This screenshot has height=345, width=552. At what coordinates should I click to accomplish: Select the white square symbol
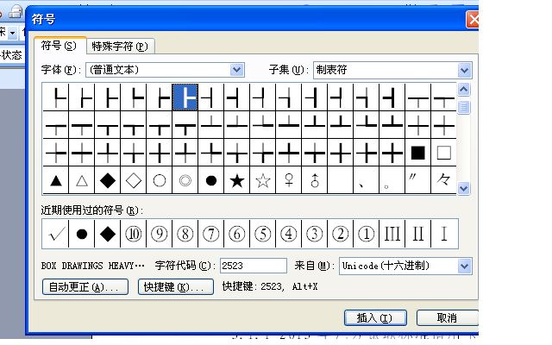click(444, 153)
